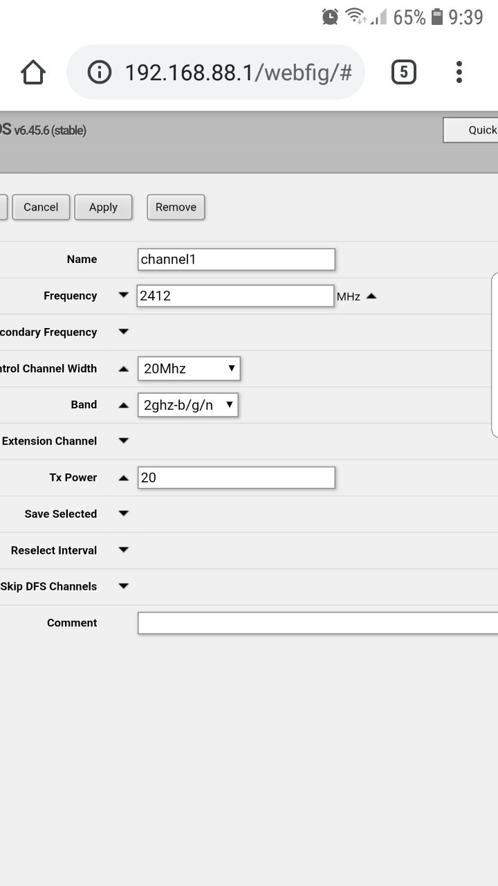This screenshot has height=886, width=498.
Task: Expand the Extension Channel option
Action: [x=124, y=441]
